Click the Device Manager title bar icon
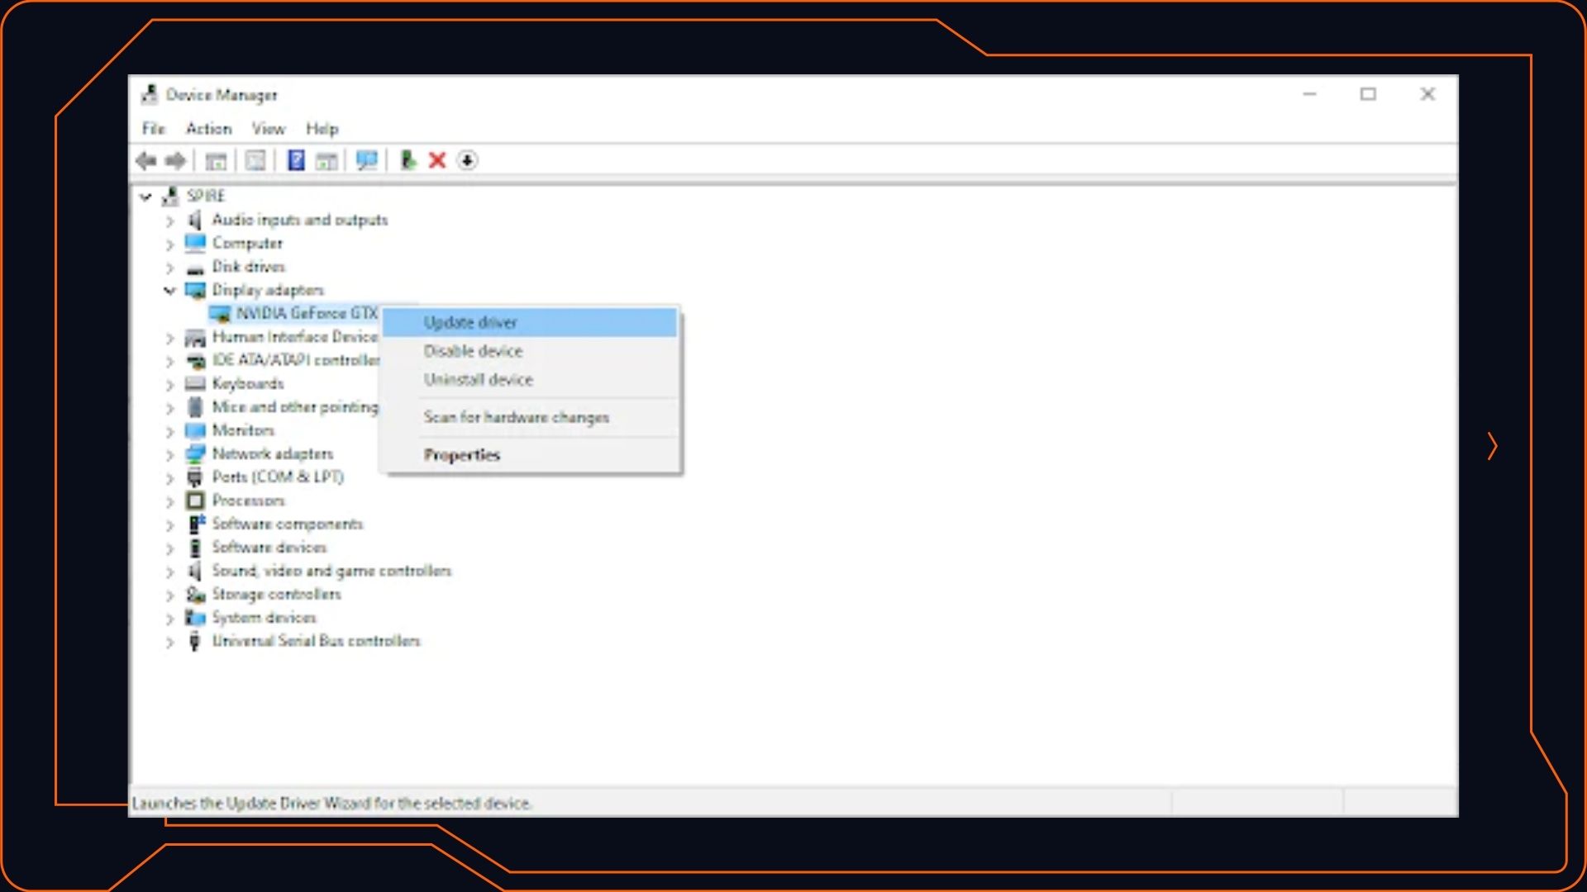This screenshot has height=892, width=1587. point(150,94)
